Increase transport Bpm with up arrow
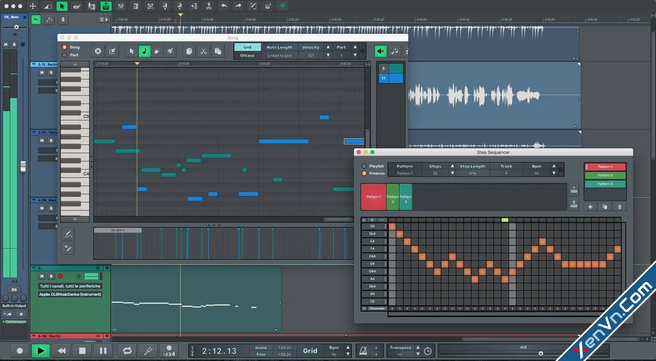The image size is (656, 361). coord(348,348)
